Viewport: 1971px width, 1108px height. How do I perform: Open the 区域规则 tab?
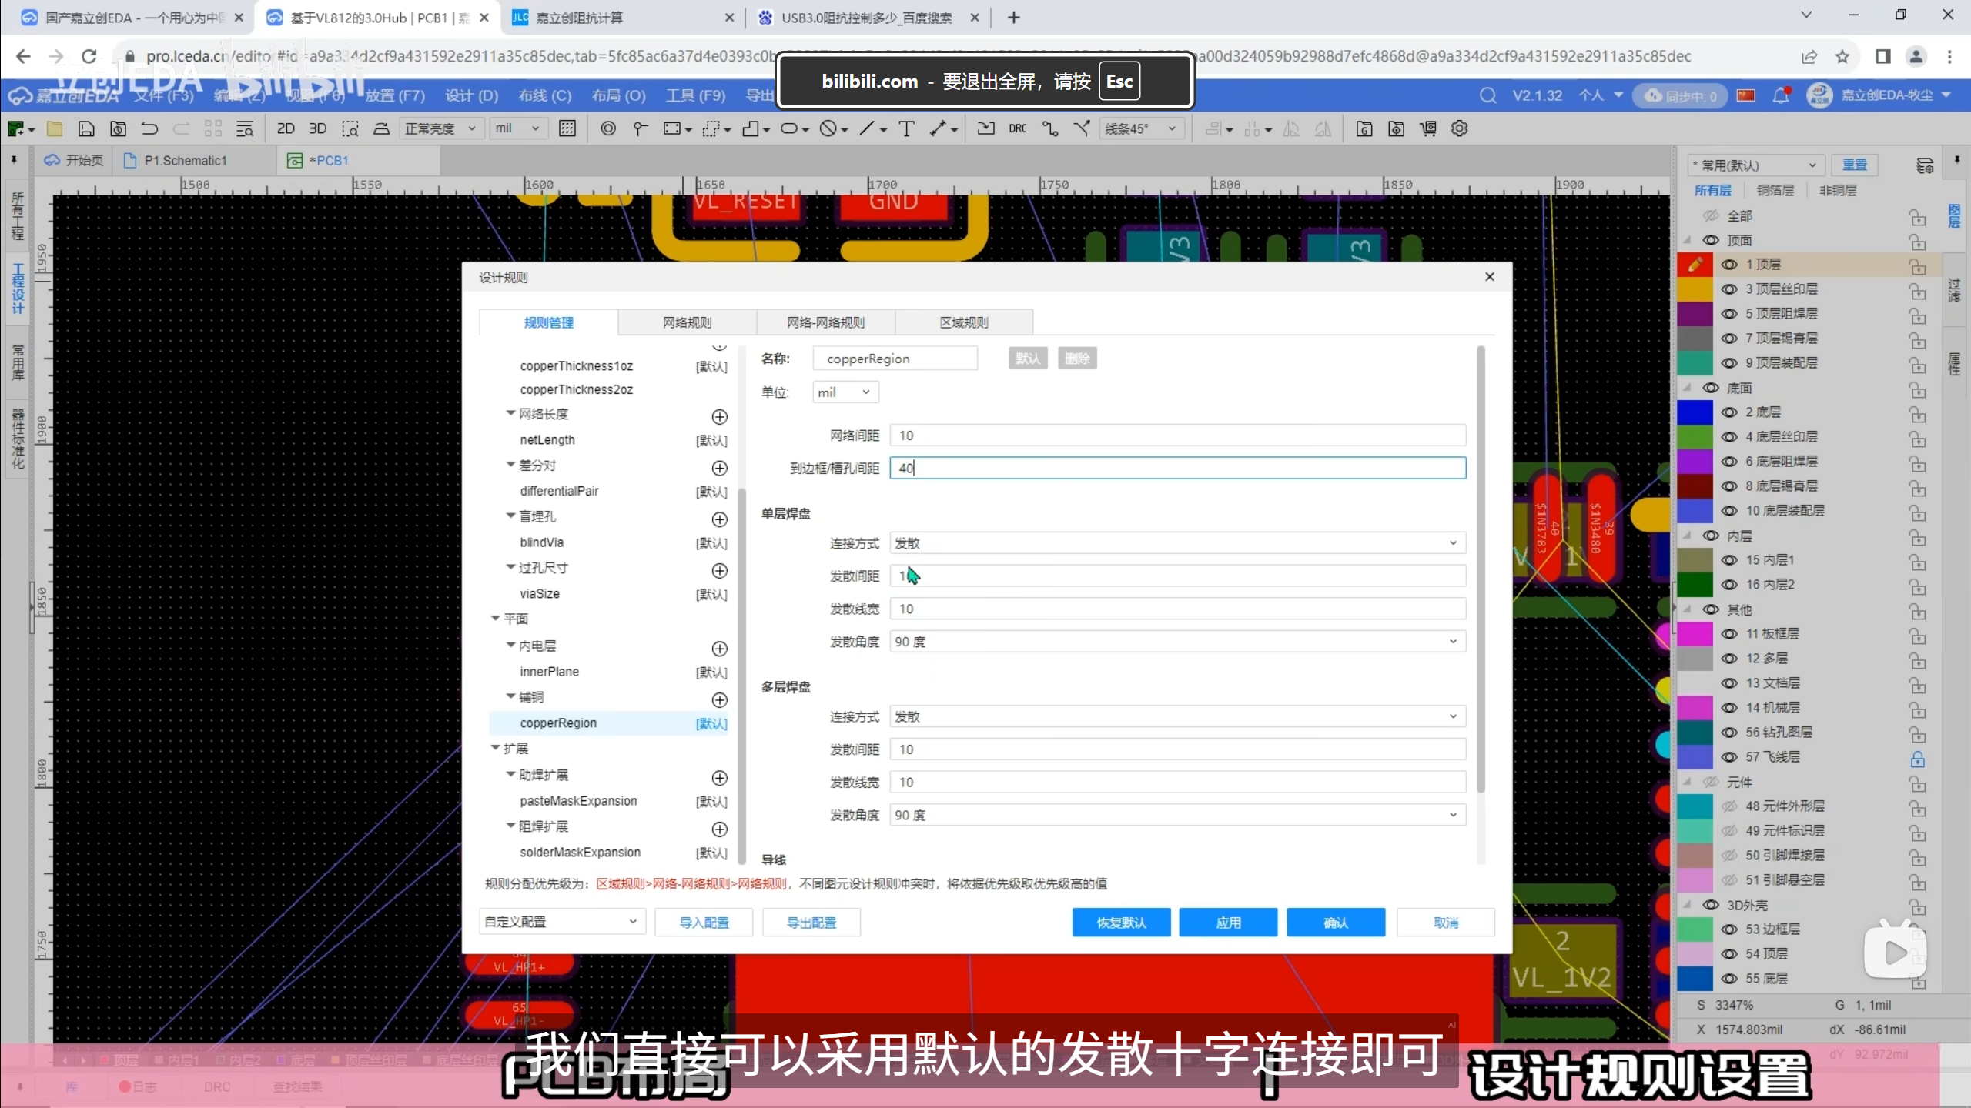tap(964, 322)
